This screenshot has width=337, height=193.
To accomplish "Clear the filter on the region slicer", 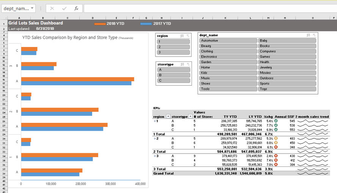I will click(x=188, y=36).
